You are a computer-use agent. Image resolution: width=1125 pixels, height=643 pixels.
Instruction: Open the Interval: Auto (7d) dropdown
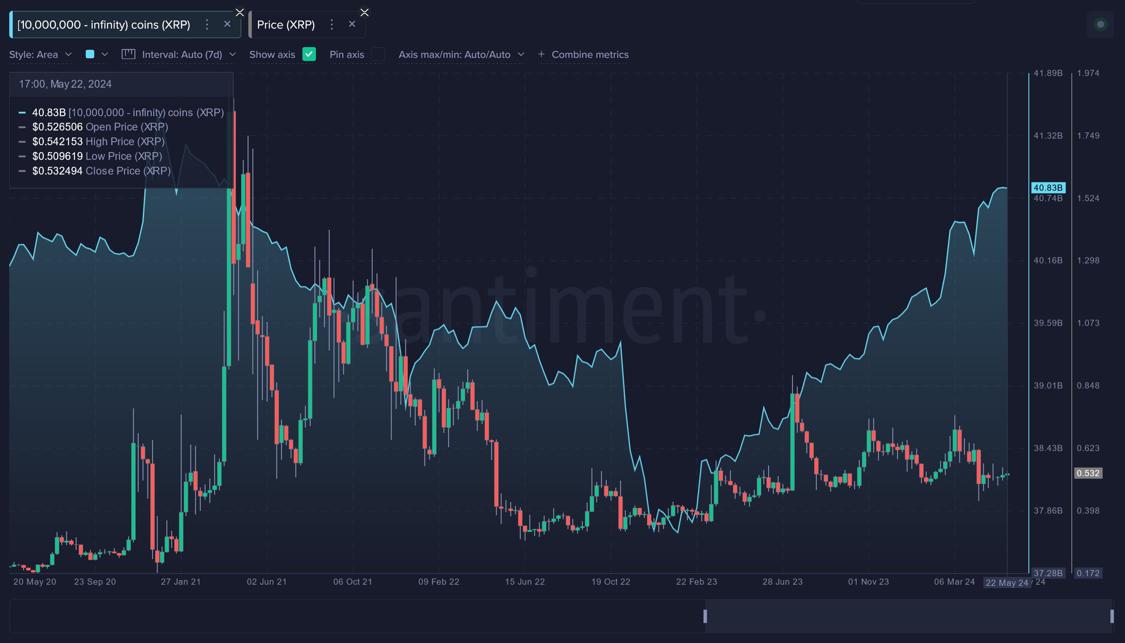click(x=179, y=54)
